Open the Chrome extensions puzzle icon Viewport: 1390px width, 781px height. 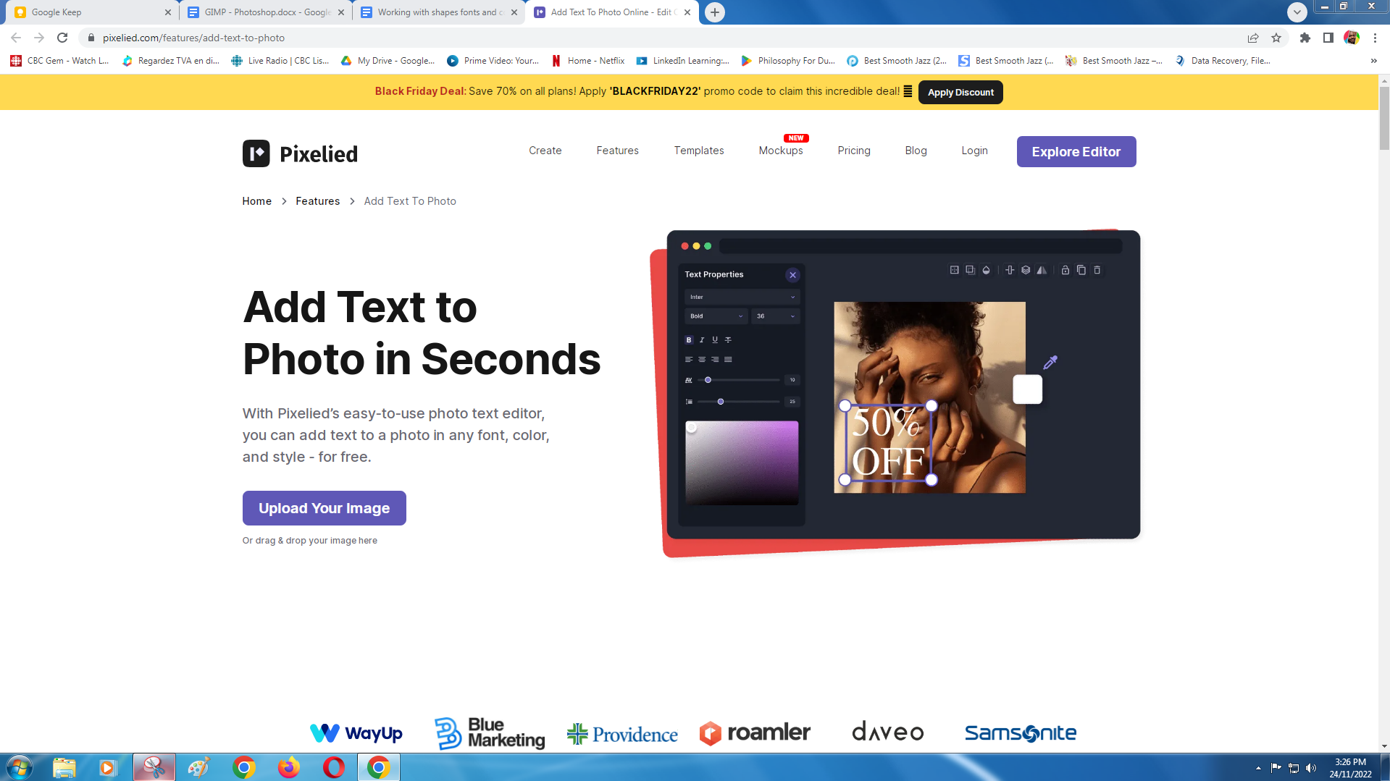pyautogui.click(x=1305, y=38)
